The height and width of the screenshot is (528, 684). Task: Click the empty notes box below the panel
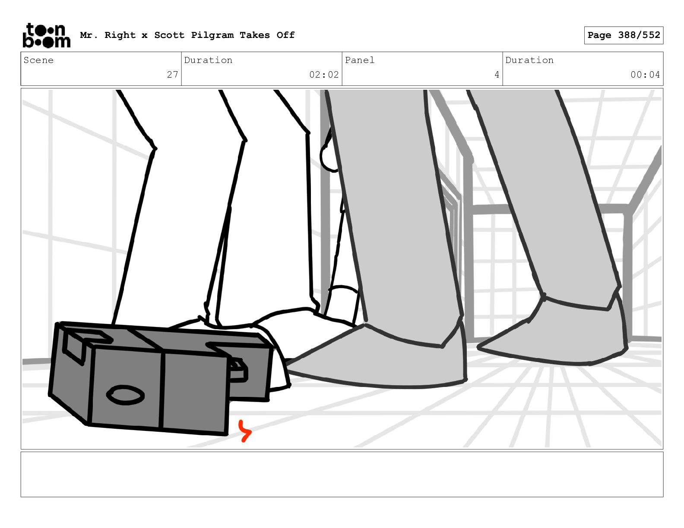342,475
